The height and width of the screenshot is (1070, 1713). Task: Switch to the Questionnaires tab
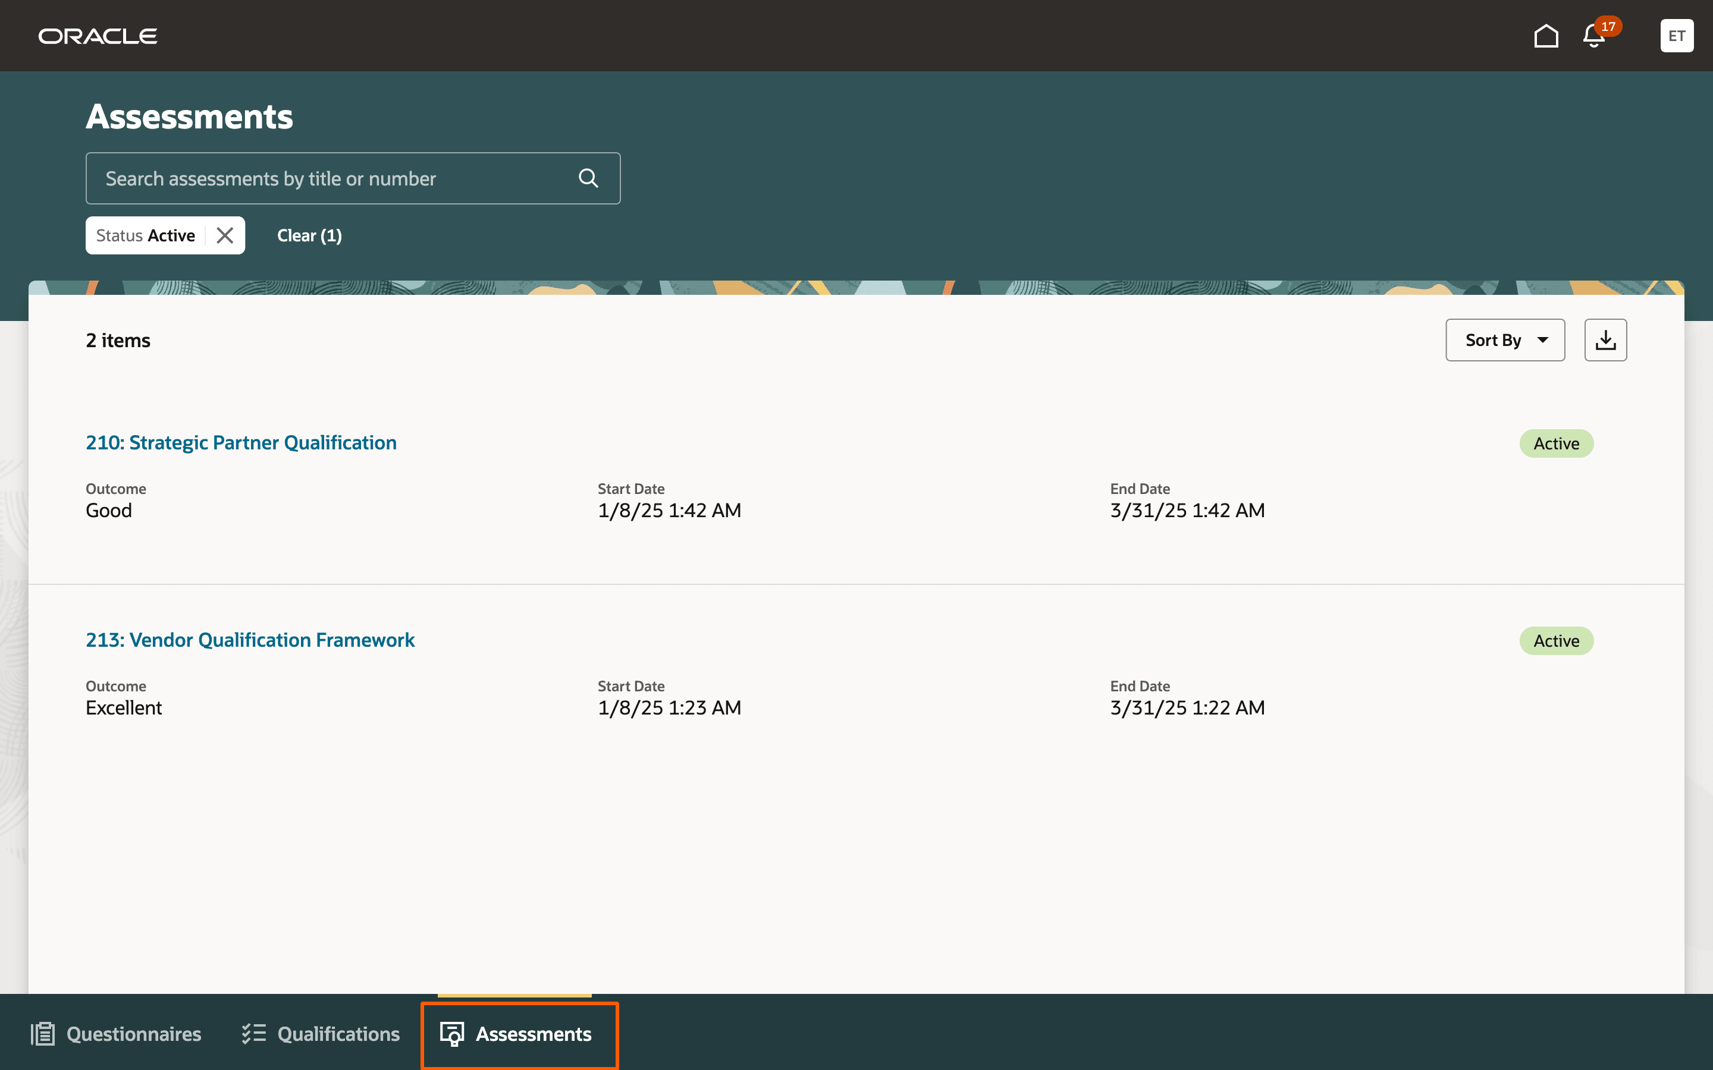coord(133,1034)
